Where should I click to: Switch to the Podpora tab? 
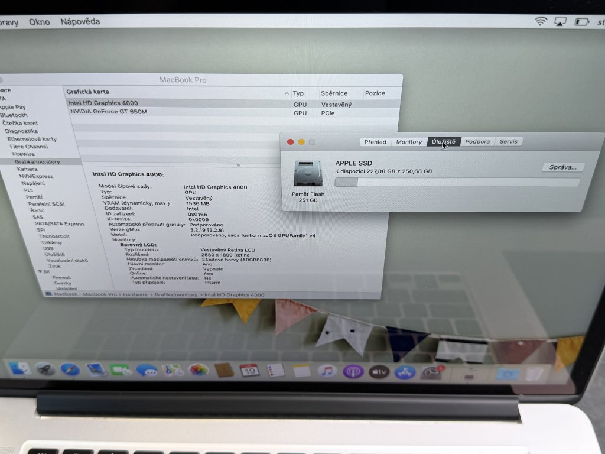477,141
